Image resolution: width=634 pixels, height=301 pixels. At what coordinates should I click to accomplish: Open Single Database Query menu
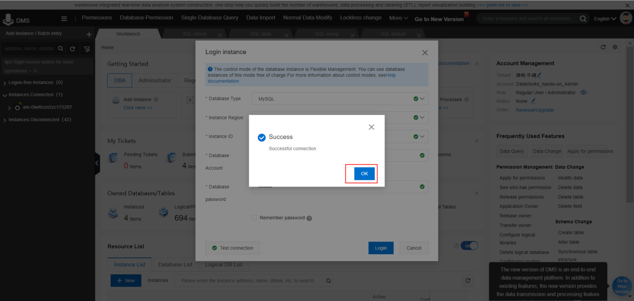[x=210, y=17]
